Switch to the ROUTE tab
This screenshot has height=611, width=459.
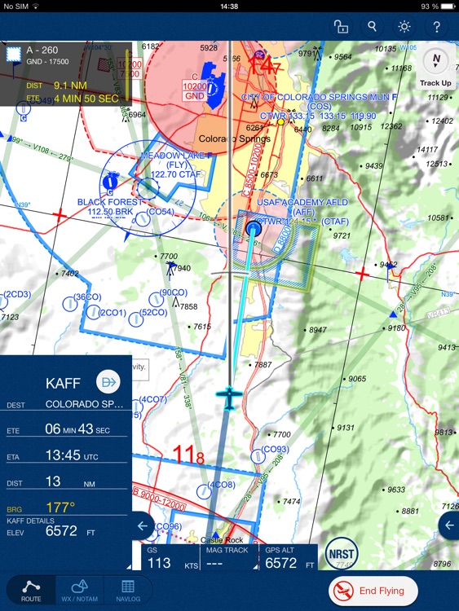click(31, 591)
